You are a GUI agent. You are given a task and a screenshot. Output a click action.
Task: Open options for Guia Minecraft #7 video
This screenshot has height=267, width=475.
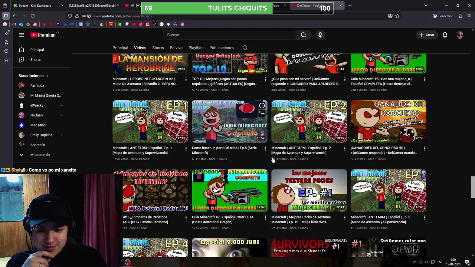[x=265, y=218]
